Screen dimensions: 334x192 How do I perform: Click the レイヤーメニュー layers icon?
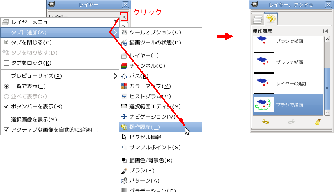(6, 22)
